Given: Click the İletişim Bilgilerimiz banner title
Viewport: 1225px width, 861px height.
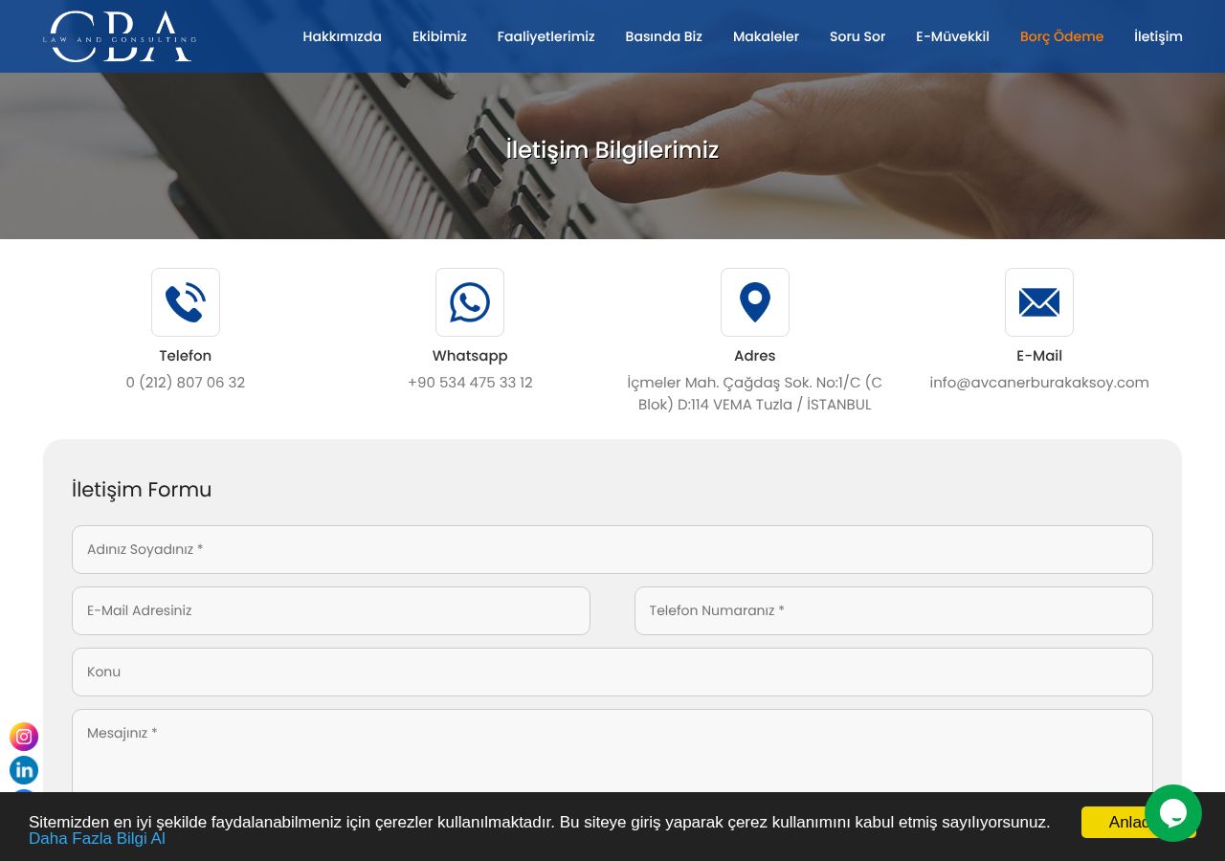Looking at the screenshot, I should pyautogui.click(x=612, y=150).
